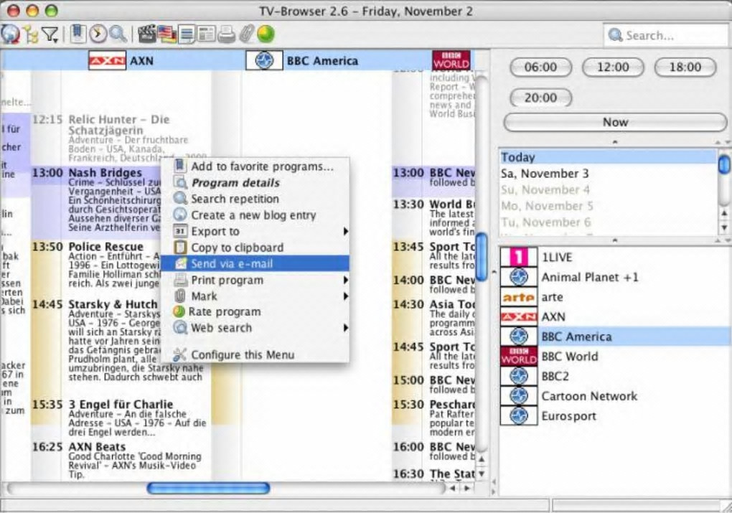
Task: Choose Create a new blog entry
Action: (x=255, y=215)
